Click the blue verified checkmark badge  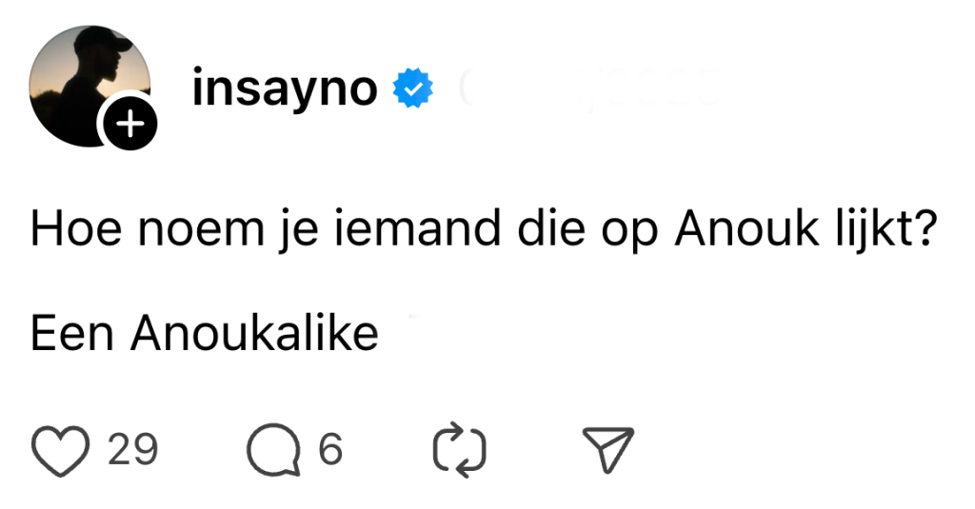click(x=414, y=90)
